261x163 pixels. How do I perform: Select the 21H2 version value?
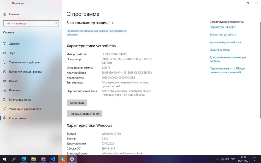(x=105, y=139)
